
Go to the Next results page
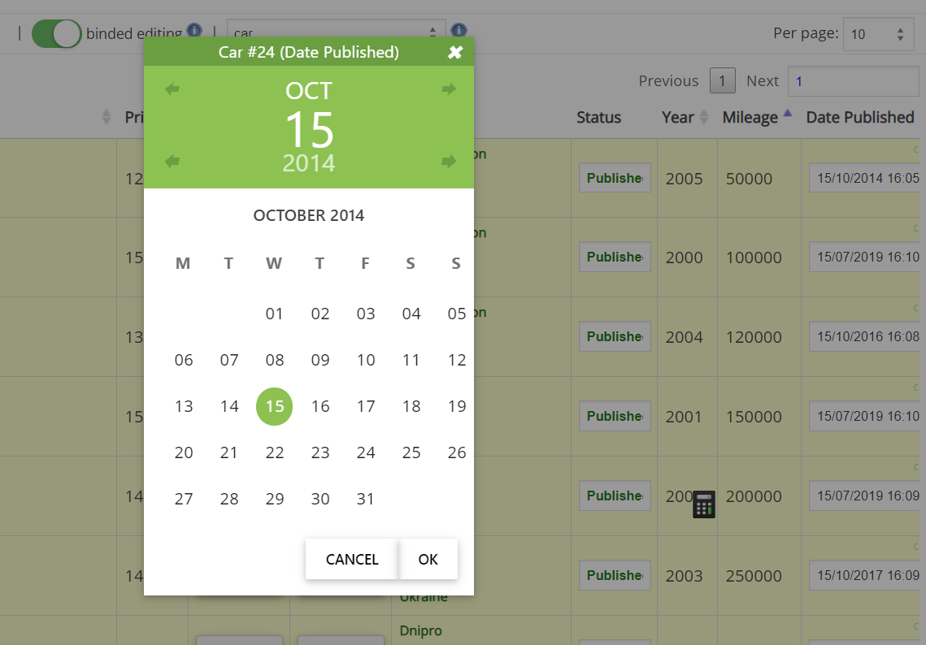[x=763, y=80]
